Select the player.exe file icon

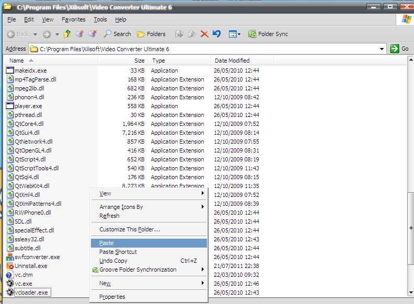tap(10, 106)
